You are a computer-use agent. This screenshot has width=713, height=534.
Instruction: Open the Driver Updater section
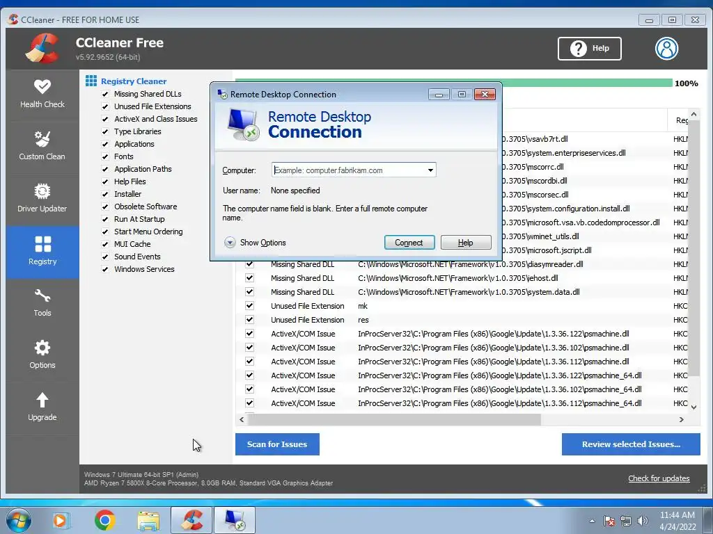pos(42,198)
